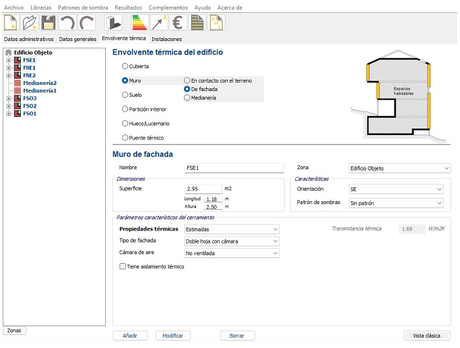This screenshot has height=348, width=460.
Task: Click the XML export icon
Action: click(217, 23)
